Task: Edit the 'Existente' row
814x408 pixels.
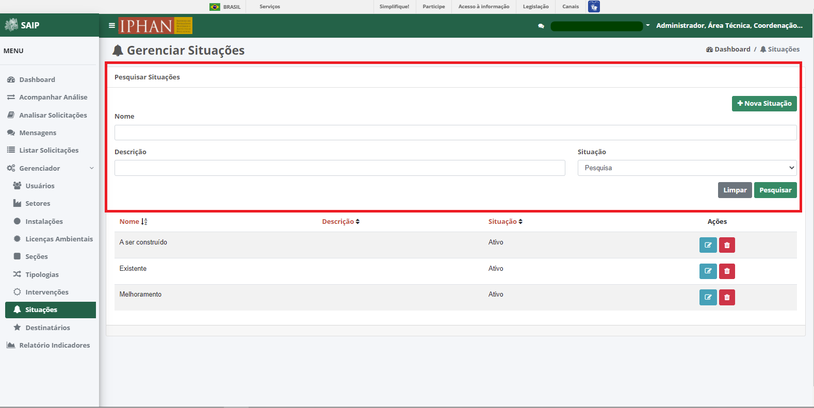Action: click(708, 271)
